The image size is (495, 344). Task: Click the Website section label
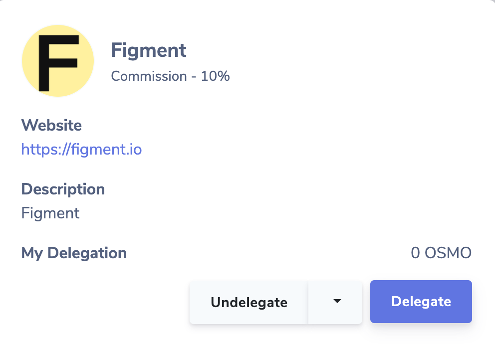[x=51, y=125]
